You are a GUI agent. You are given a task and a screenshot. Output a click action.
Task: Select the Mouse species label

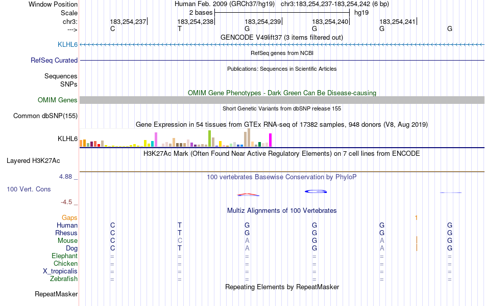pyautogui.click(x=67, y=241)
